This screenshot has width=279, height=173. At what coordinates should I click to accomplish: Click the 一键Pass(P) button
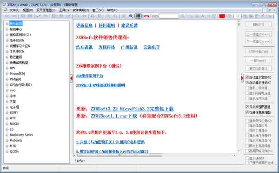point(259,61)
